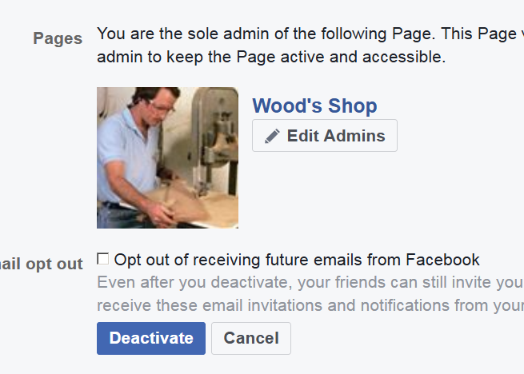524x374 pixels.
Task: Click the 'Even after you deactivate' gray text
Action: [310, 283]
